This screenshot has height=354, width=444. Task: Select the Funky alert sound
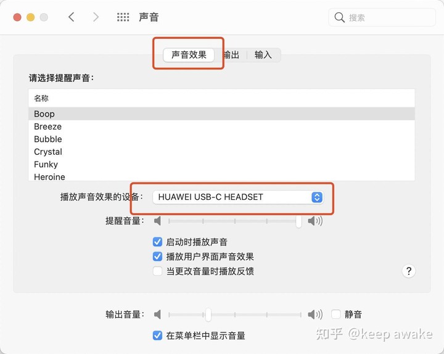tap(221, 164)
